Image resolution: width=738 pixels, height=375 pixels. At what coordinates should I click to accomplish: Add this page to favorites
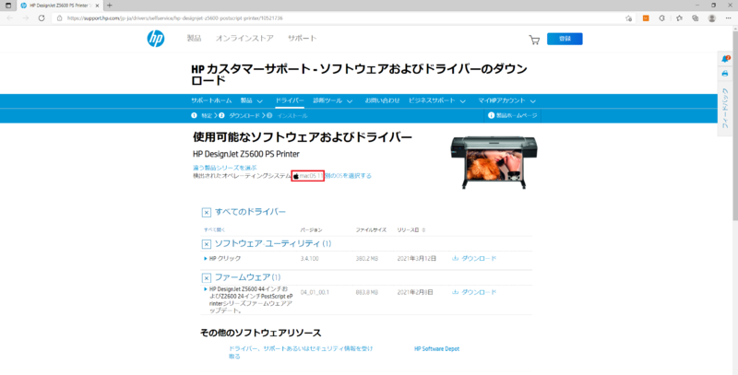pos(629,18)
